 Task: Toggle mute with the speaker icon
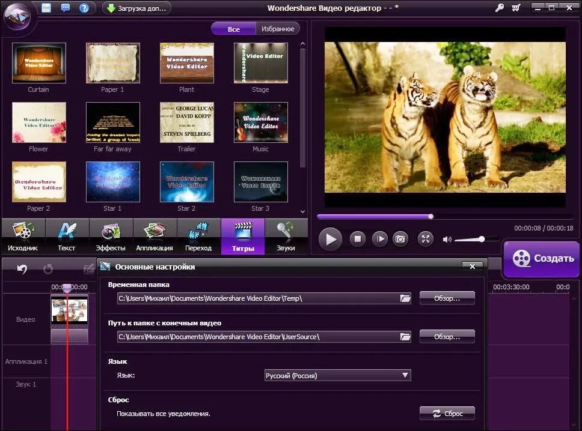447,239
